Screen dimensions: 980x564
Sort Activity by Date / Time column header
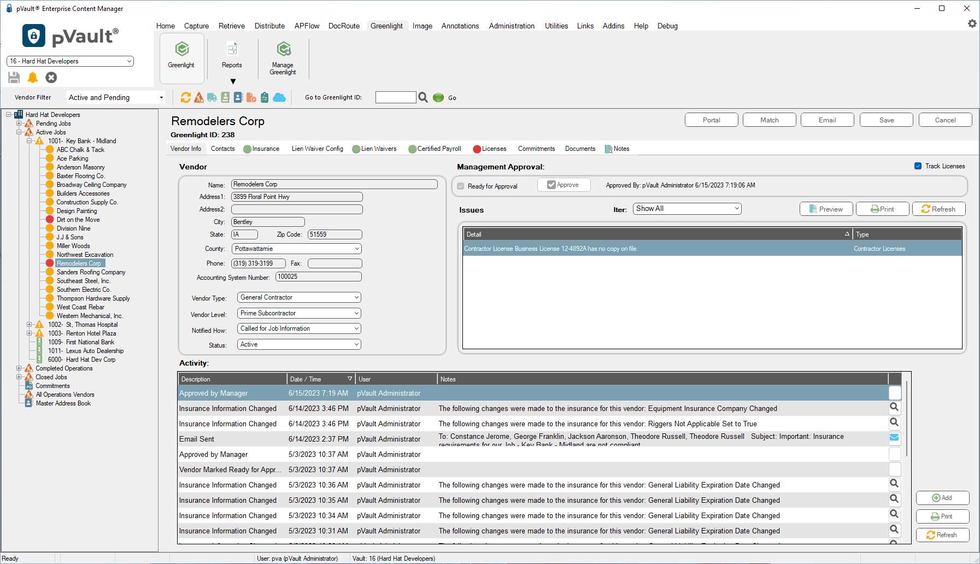[321, 379]
